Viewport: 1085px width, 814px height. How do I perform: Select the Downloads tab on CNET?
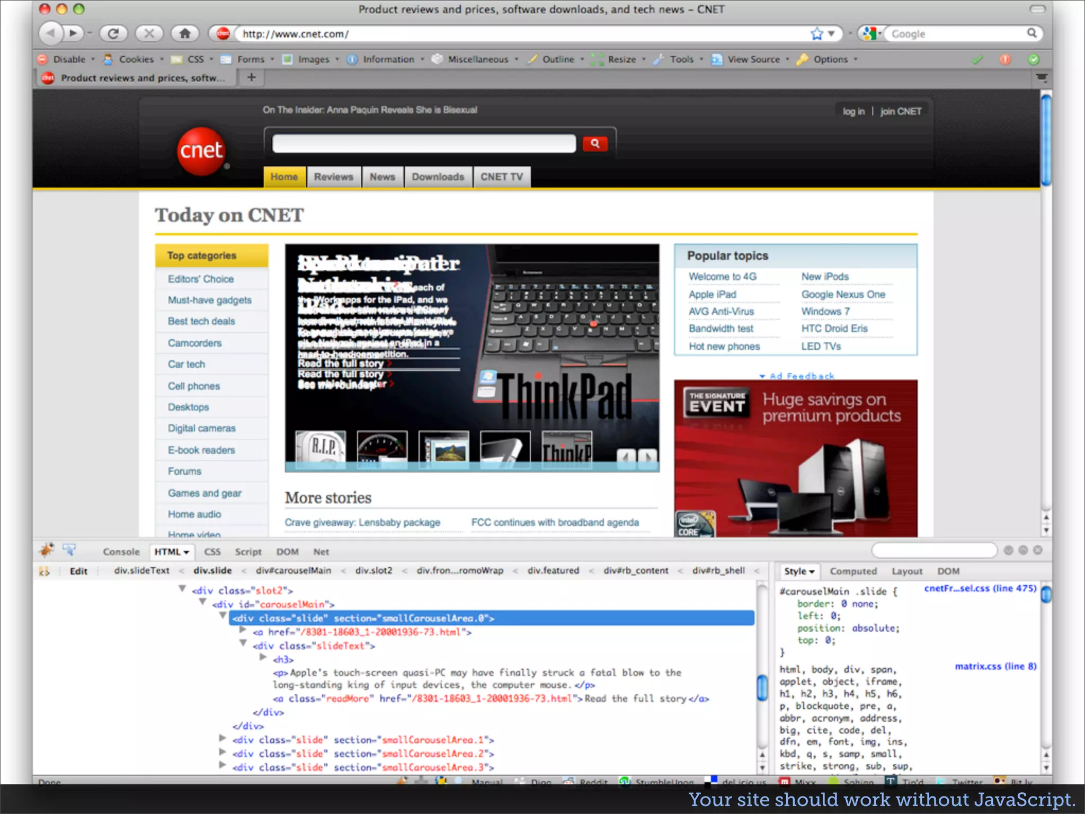coord(438,177)
